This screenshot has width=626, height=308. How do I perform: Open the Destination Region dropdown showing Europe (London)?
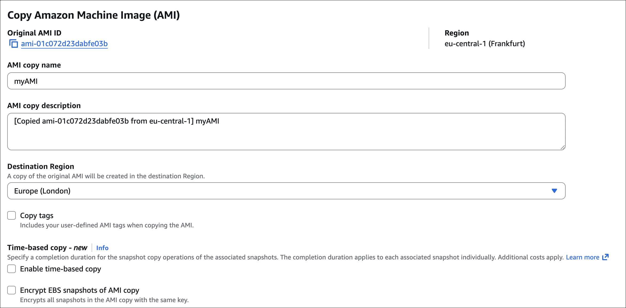[x=286, y=191]
